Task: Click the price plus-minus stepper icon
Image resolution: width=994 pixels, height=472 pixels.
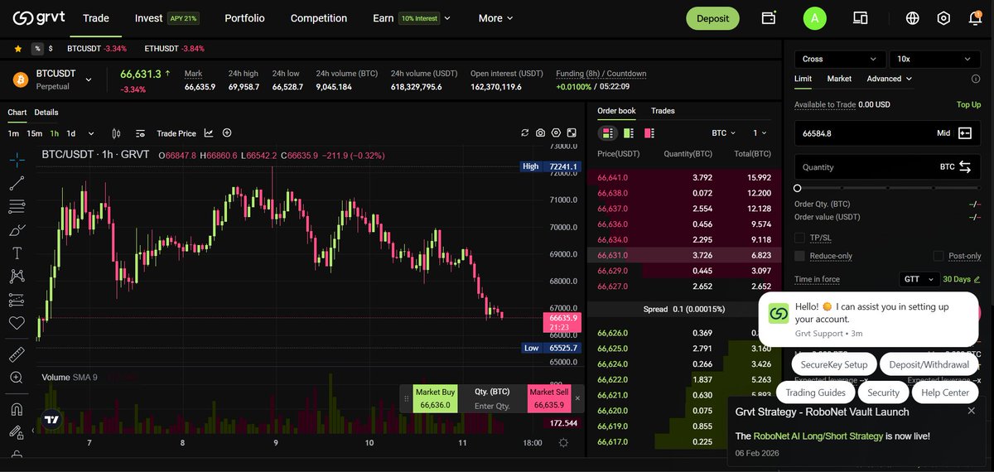Action: 965,133
